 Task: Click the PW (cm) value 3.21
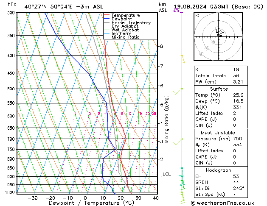point(238,82)
